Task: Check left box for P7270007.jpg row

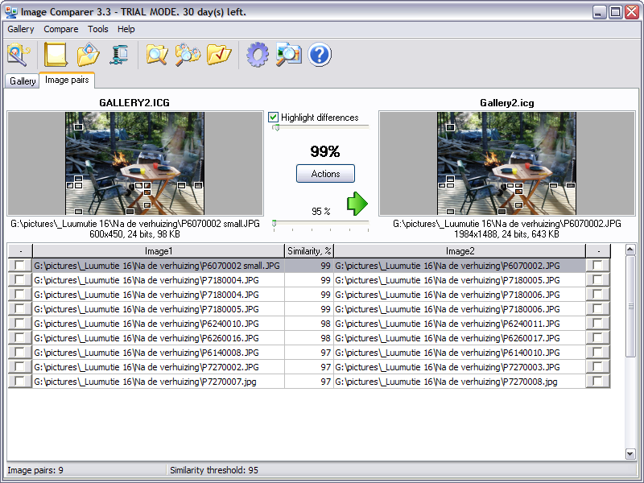Action: coord(19,381)
